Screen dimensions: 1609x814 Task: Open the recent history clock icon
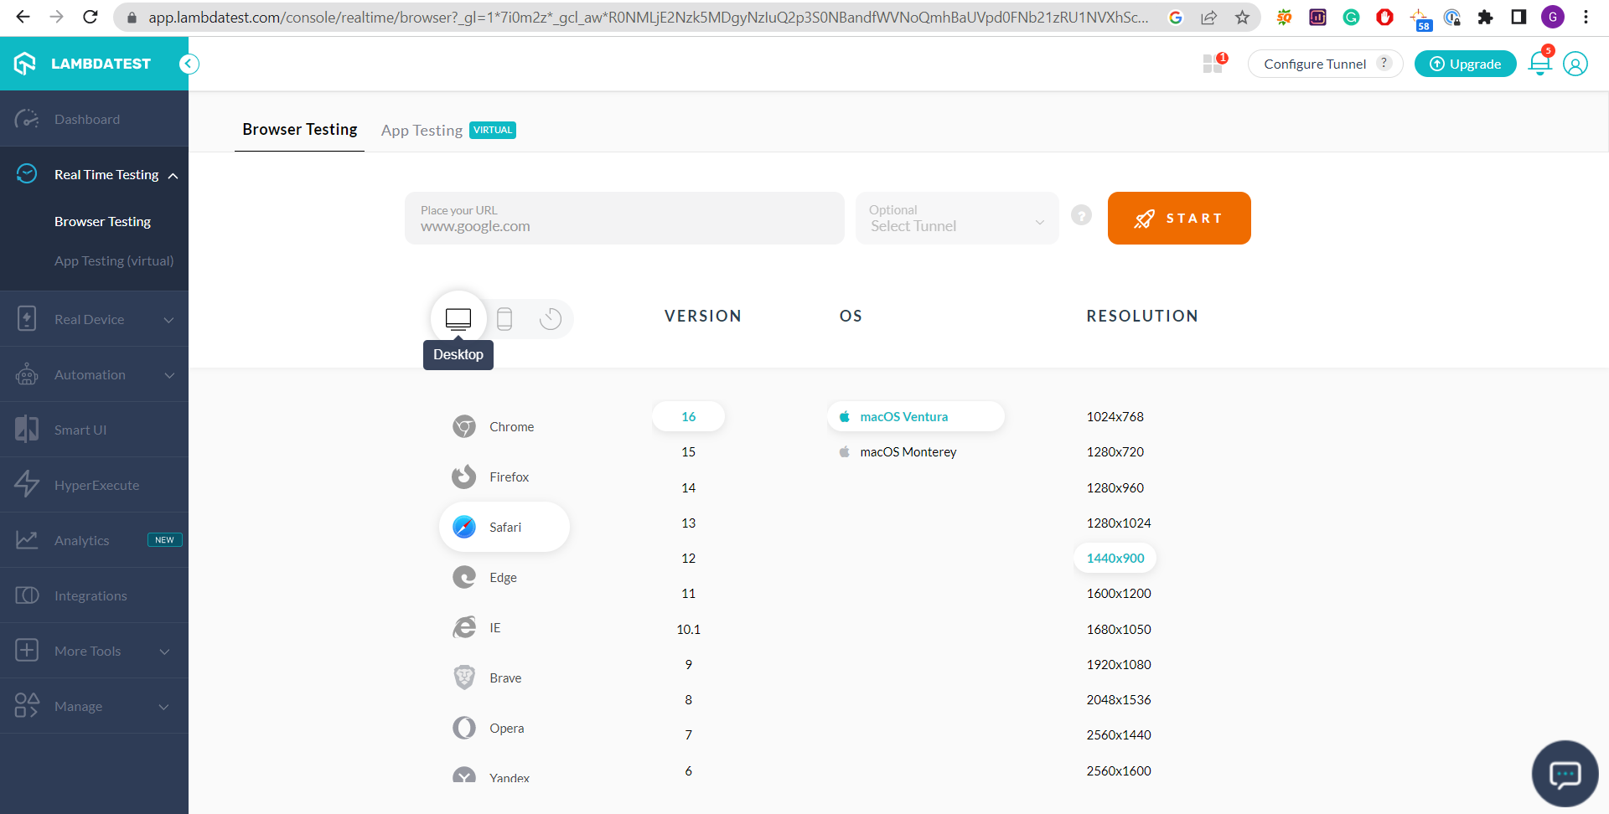click(x=551, y=318)
